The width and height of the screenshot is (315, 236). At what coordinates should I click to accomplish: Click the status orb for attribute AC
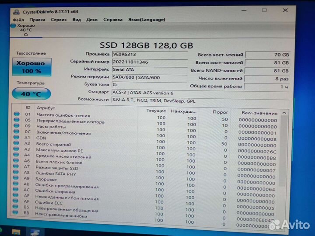(15, 189)
